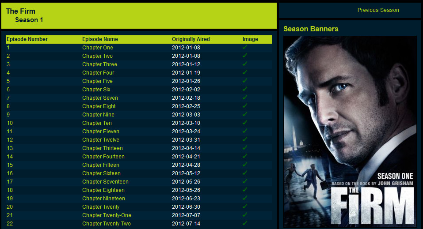
Task: Click the image checkmark for Chapter Nine
Action: click(x=245, y=114)
